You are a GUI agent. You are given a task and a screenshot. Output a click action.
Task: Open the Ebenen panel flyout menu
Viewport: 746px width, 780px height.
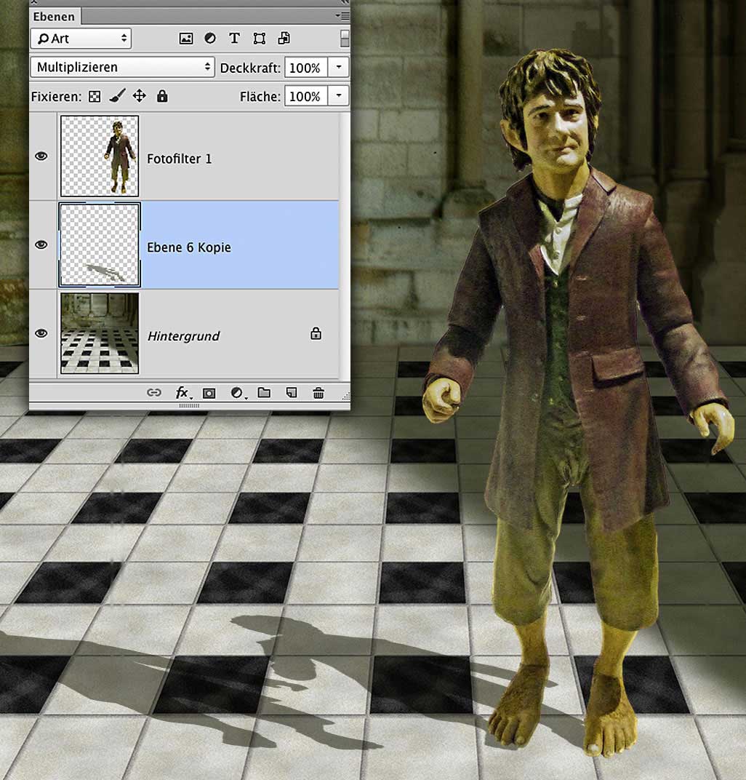click(342, 16)
